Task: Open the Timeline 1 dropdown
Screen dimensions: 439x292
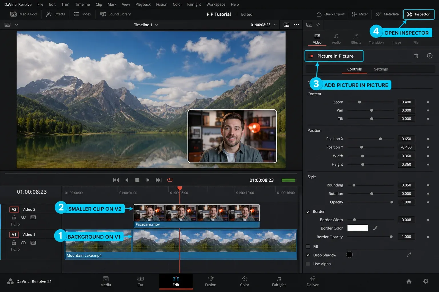Action: tap(146, 25)
